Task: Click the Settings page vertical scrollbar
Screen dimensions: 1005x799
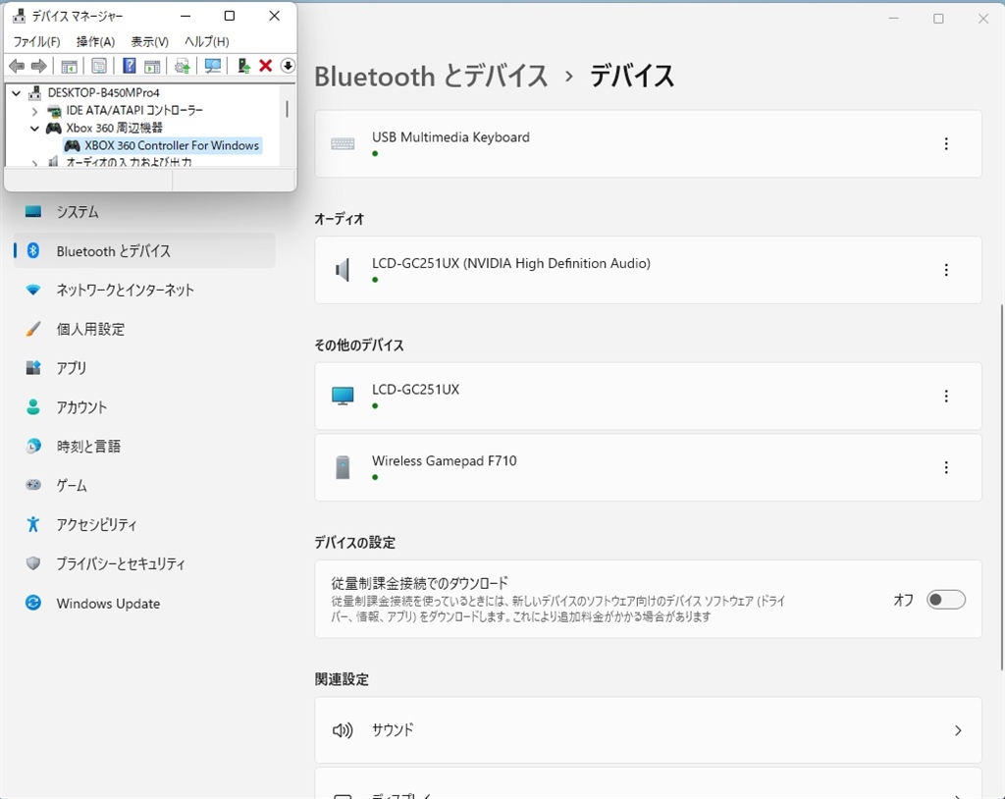Action: click(x=1001, y=488)
